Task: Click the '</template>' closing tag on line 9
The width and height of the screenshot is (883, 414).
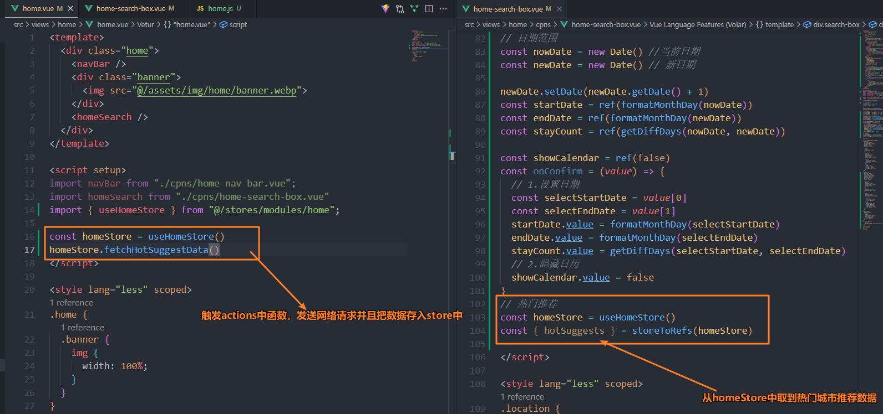Action: 79,143
